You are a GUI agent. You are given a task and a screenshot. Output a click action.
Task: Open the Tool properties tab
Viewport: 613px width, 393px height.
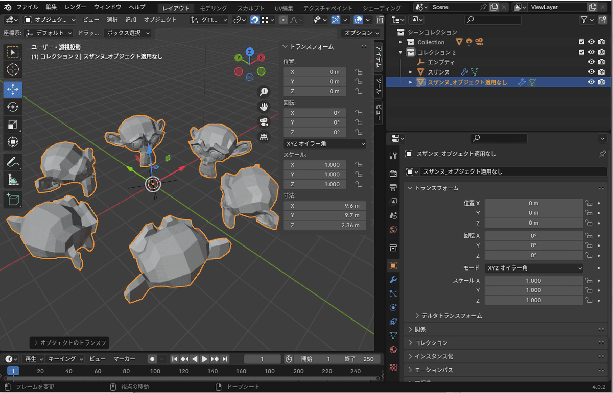click(393, 156)
